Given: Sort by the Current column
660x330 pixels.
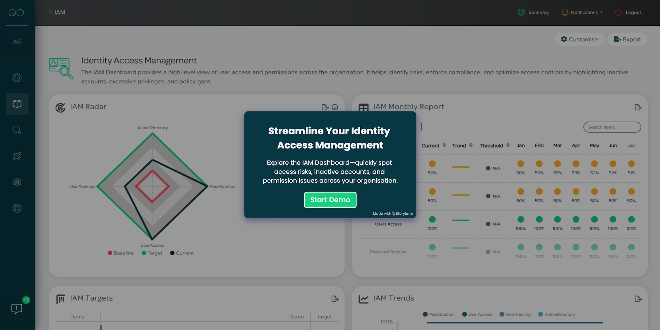Looking at the screenshot, I should click(434, 146).
